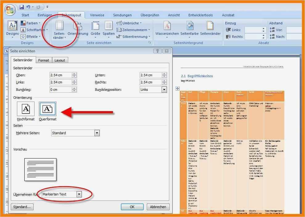Adjust the Bundsteg spinner
Viewport: 305px width, 217px height.
[x=74, y=90]
